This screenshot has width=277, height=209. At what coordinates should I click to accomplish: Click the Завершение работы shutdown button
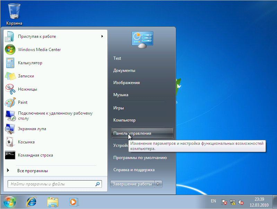tap(132, 184)
